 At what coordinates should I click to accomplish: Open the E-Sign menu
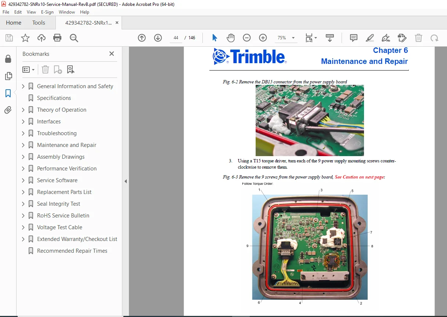[x=47, y=12]
